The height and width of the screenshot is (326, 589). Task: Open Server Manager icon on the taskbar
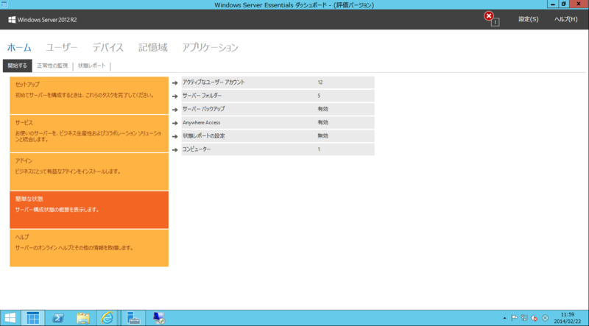(133, 318)
